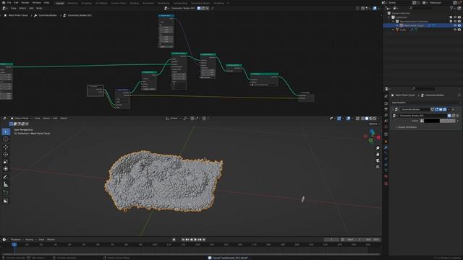Select the Rotate tool in viewport toolbar
Image resolution: width=463 pixels, height=260 pixels.
point(6,154)
